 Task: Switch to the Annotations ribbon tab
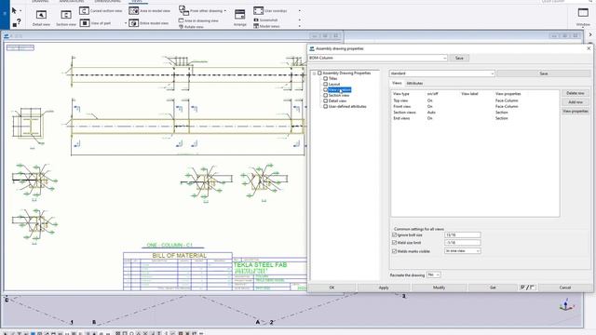[72, 2]
